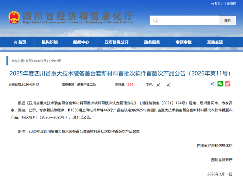This screenshot has width=243, height=184.
Task: Decrease font size with A- icon
Action: [169, 85]
